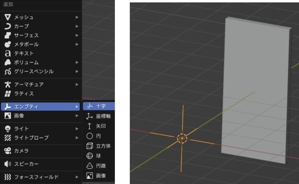Click the ラティス lattice grid icon
Image resolution: width=299 pixels, height=184 pixels.
(7, 94)
